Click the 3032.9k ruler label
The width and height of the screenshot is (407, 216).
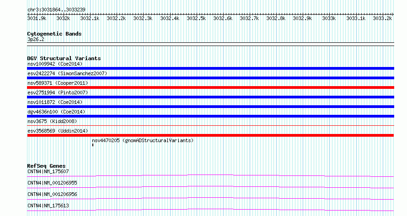coord(302,18)
